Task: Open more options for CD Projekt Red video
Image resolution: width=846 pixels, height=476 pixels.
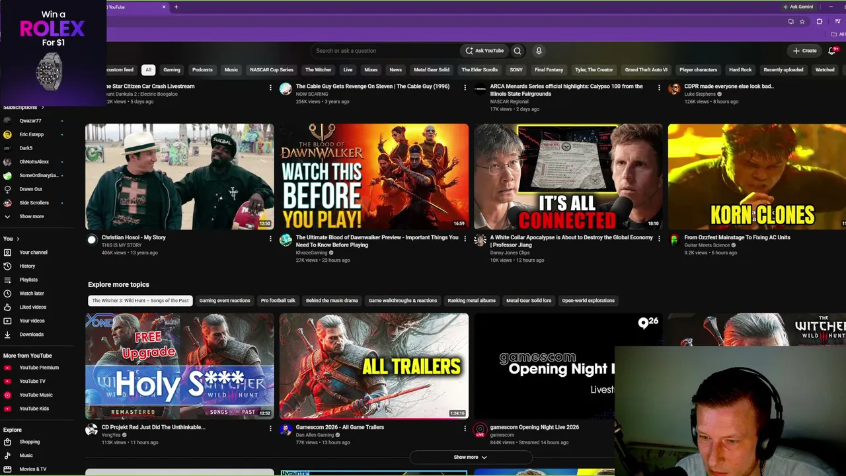Action: (x=270, y=428)
